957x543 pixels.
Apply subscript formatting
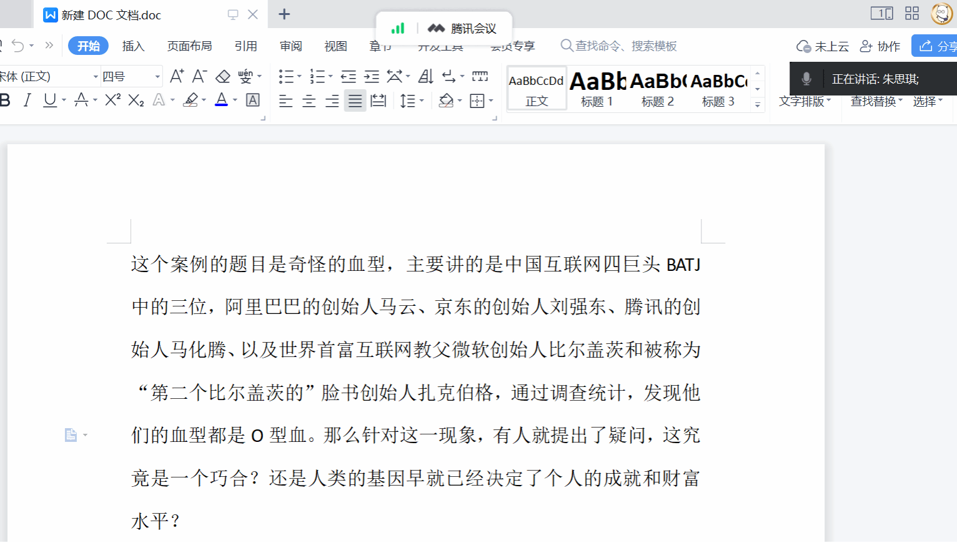136,100
